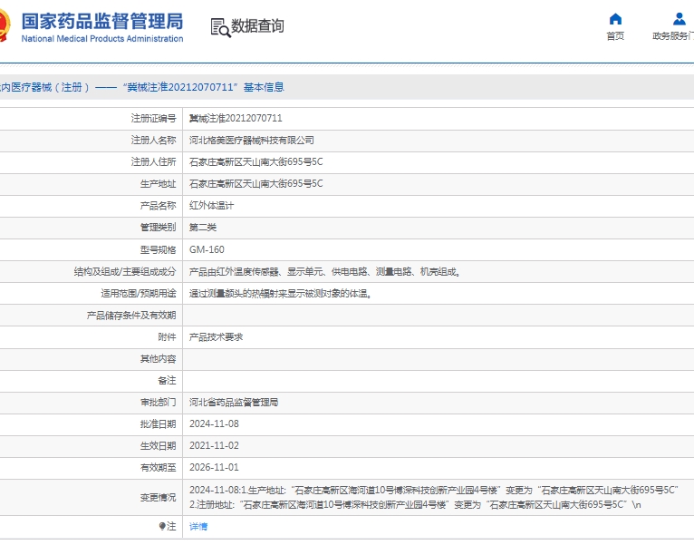
Task: Click the national emblem logo
Action: click(x=4, y=25)
